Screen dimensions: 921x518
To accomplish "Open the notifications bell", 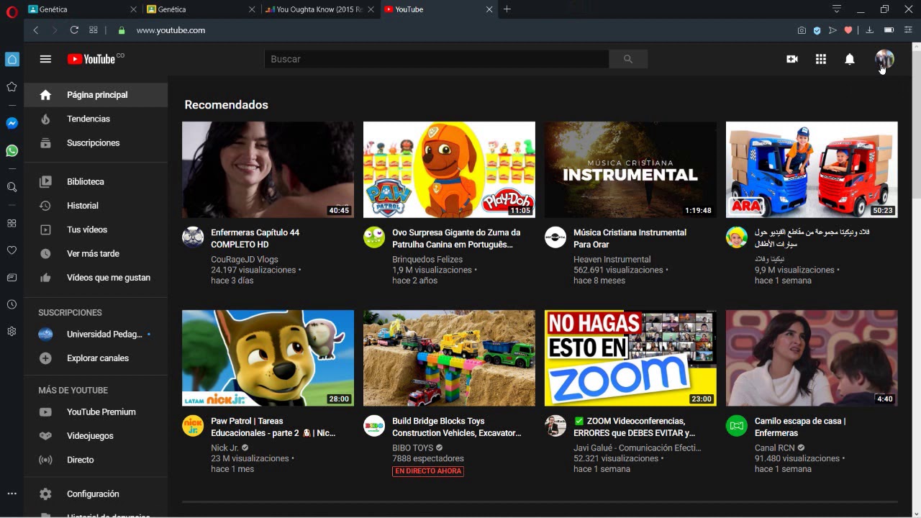I will coord(850,59).
